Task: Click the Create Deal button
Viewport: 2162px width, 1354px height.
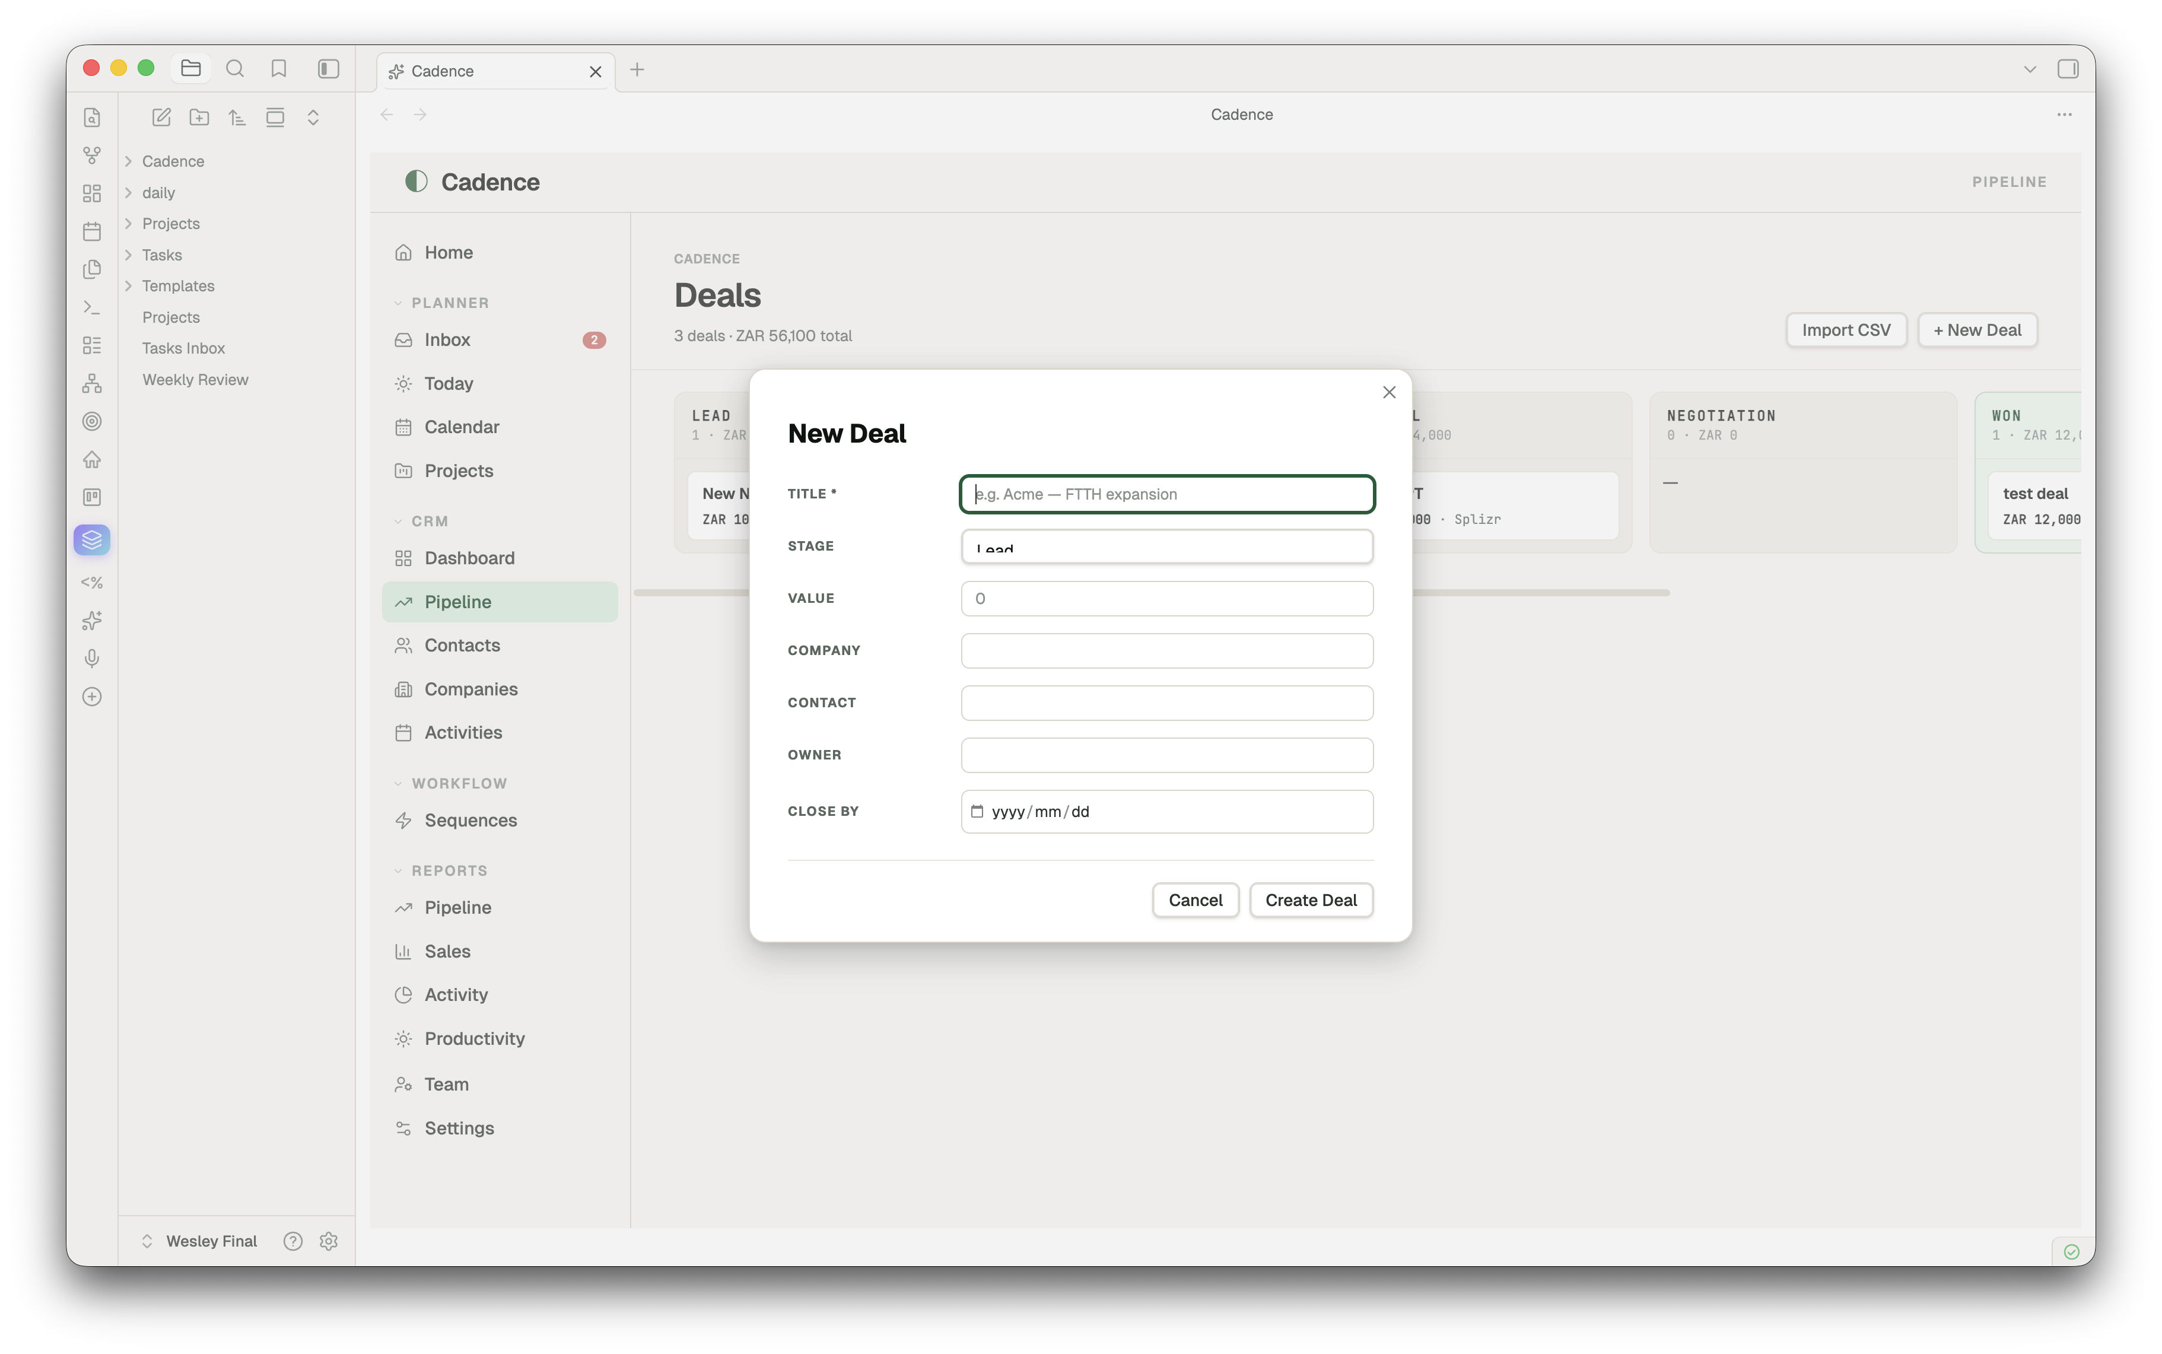Action: 1311,900
